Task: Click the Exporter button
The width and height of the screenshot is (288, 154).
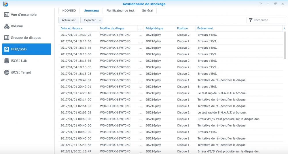Action: (x=89, y=20)
